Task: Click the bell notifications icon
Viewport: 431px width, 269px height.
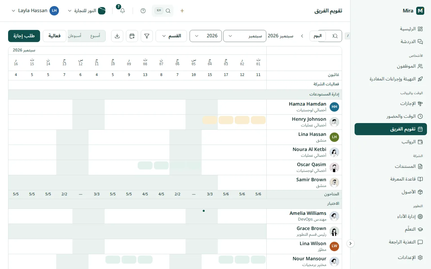Action: [x=123, y=11]
